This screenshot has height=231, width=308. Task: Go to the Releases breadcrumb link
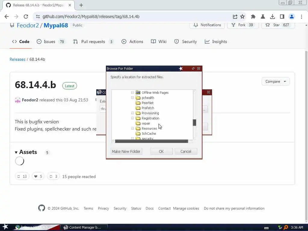[x=17, y=59]
